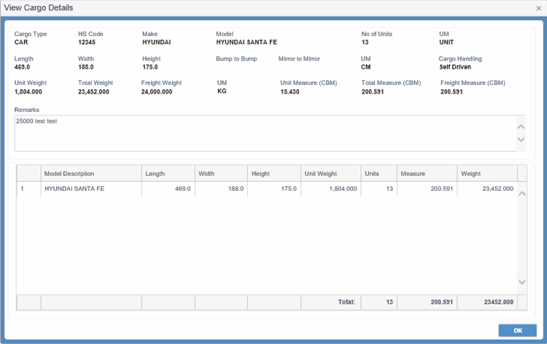Select row number 1 cell
The width and height of the screenshot is (547, 344).
click(28, 188)
